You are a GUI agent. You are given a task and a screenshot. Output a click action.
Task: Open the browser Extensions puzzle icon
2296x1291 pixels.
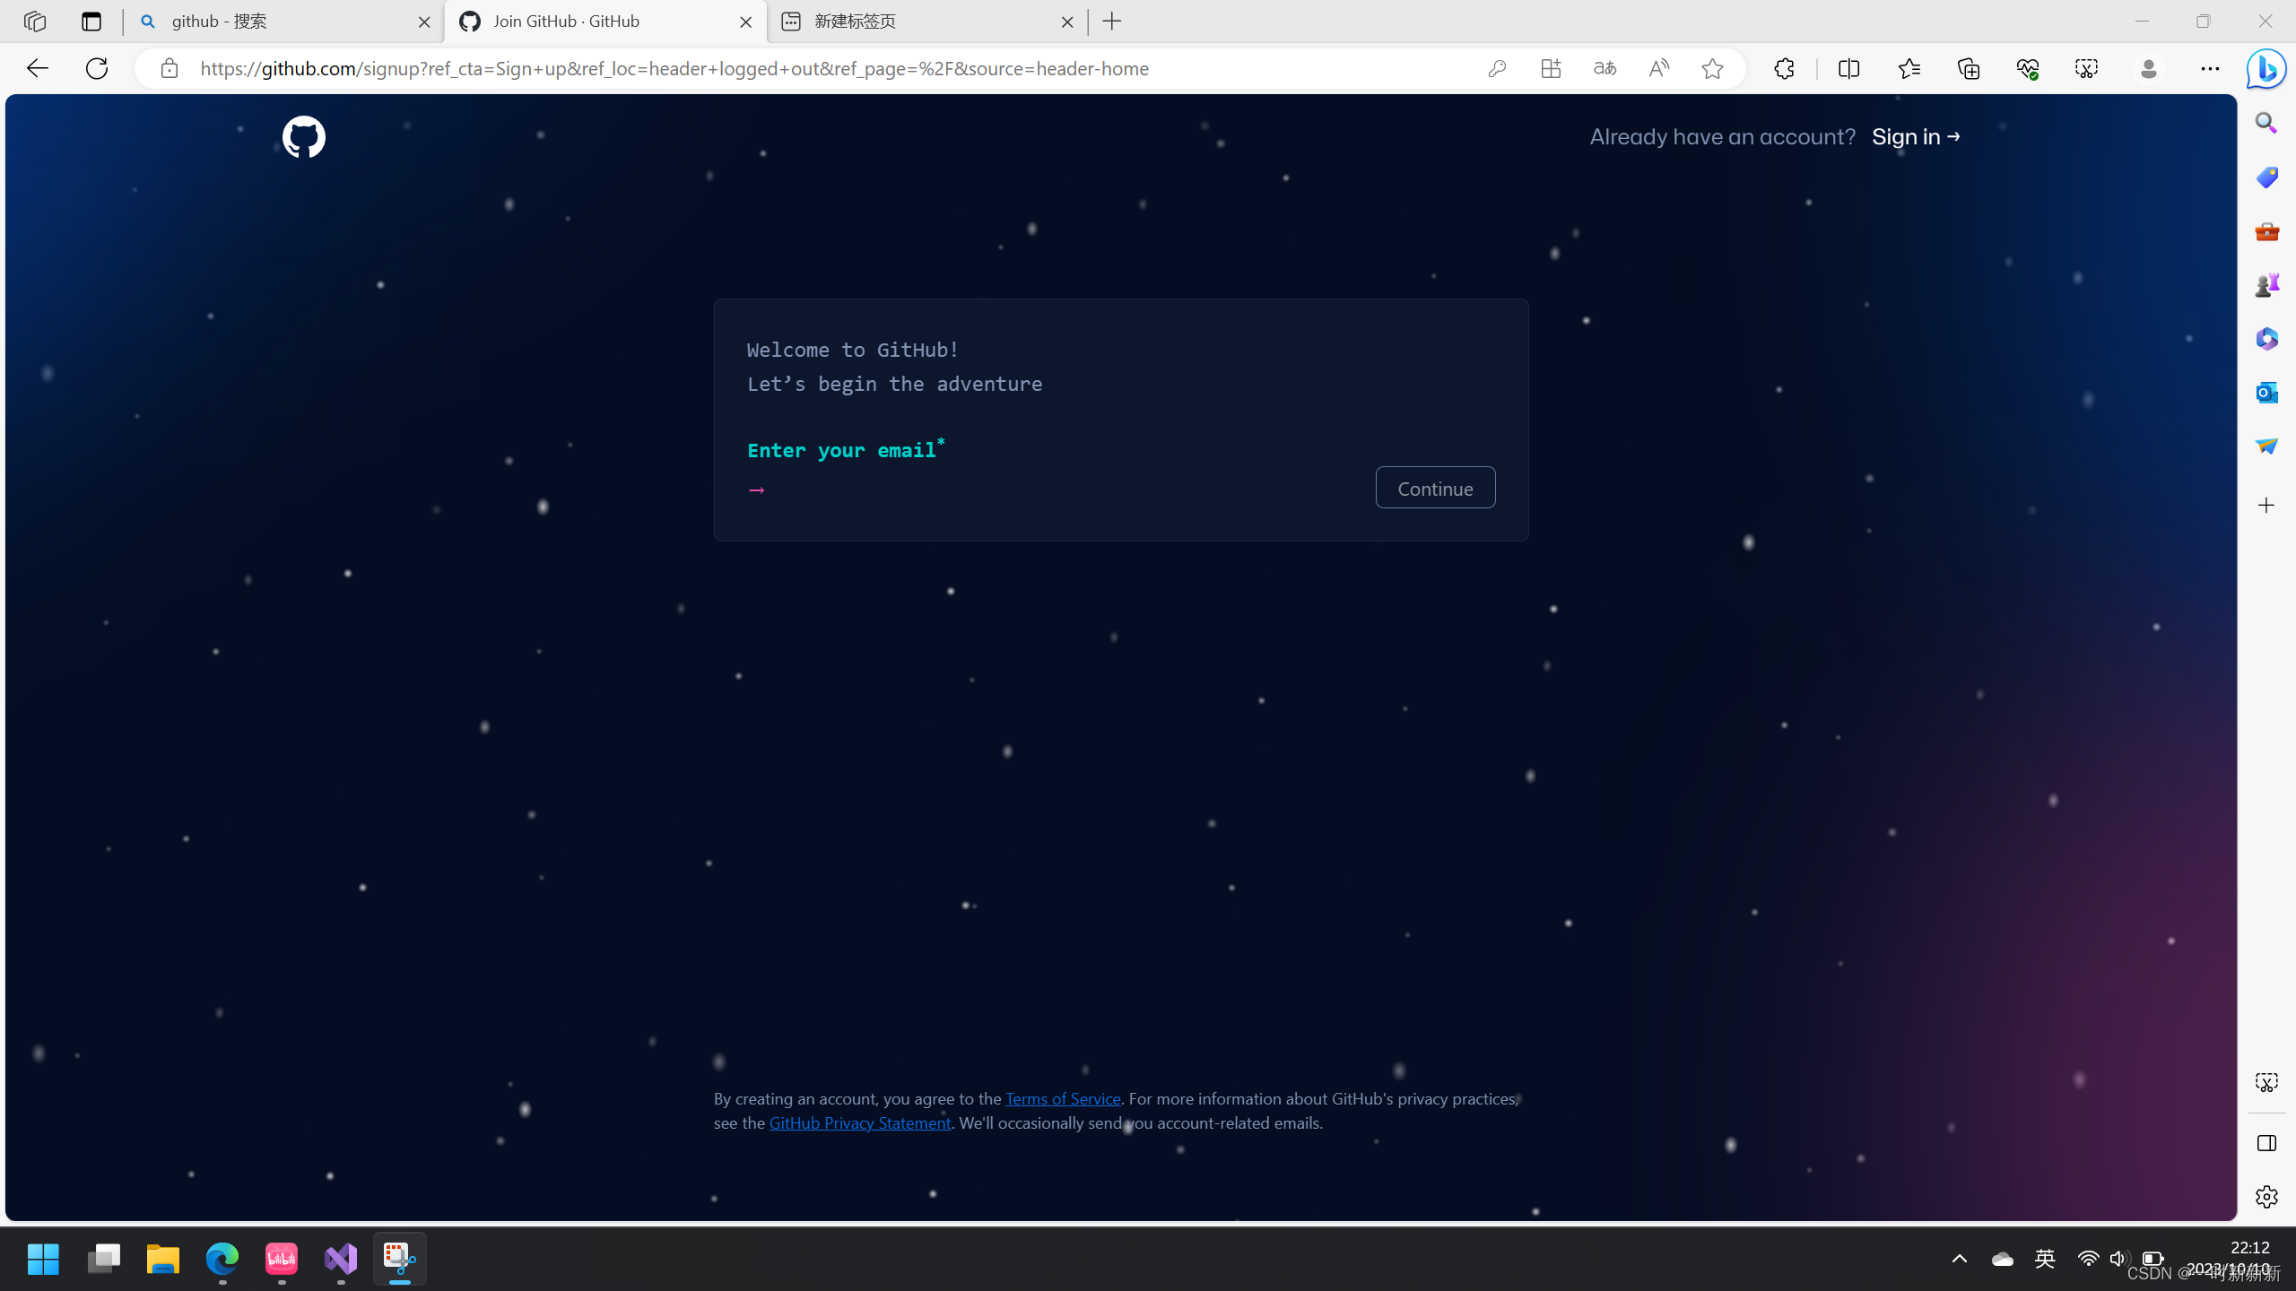pos(1784,69)
